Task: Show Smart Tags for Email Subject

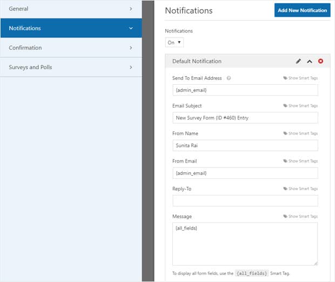Action: pyautogui.click(x=300, y=105)
